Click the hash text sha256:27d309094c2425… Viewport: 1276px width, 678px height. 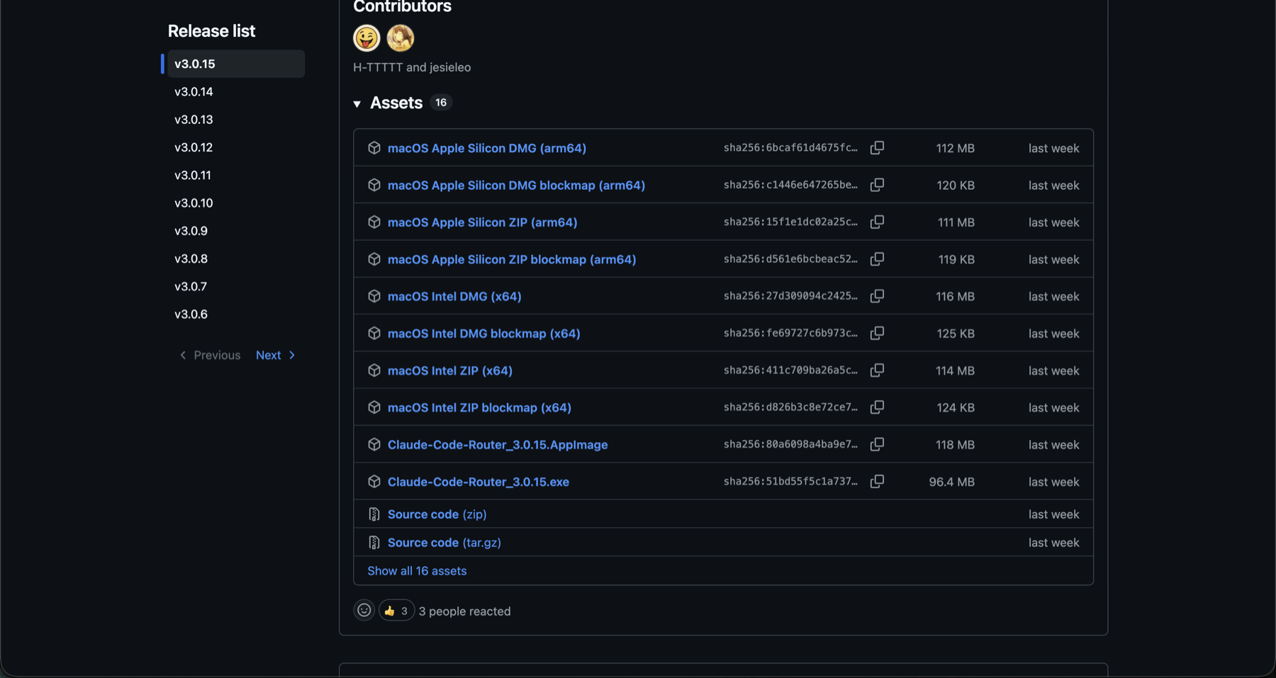coord(790,296)
